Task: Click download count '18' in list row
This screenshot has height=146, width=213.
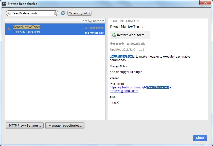Action: click(x=86, y=28)
